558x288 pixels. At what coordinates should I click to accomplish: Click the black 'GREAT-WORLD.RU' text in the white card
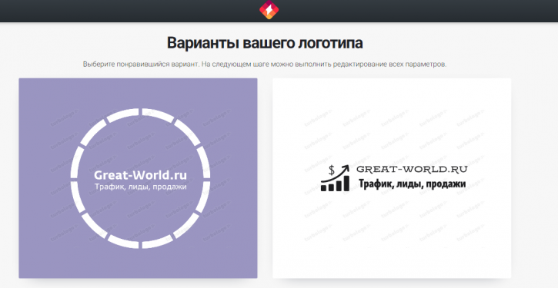412,170
